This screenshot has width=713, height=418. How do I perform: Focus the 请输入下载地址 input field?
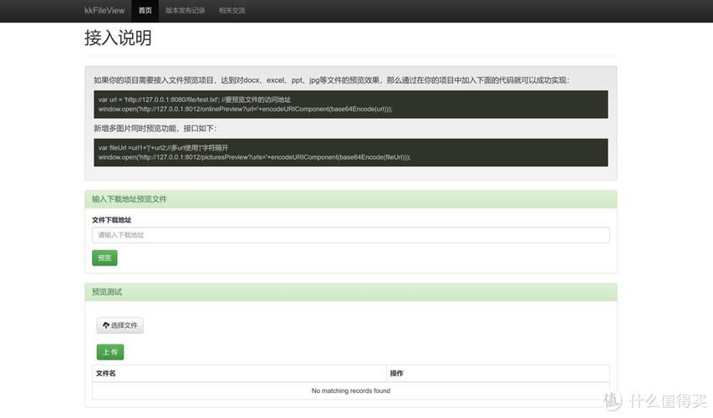[x=350, y=235]
